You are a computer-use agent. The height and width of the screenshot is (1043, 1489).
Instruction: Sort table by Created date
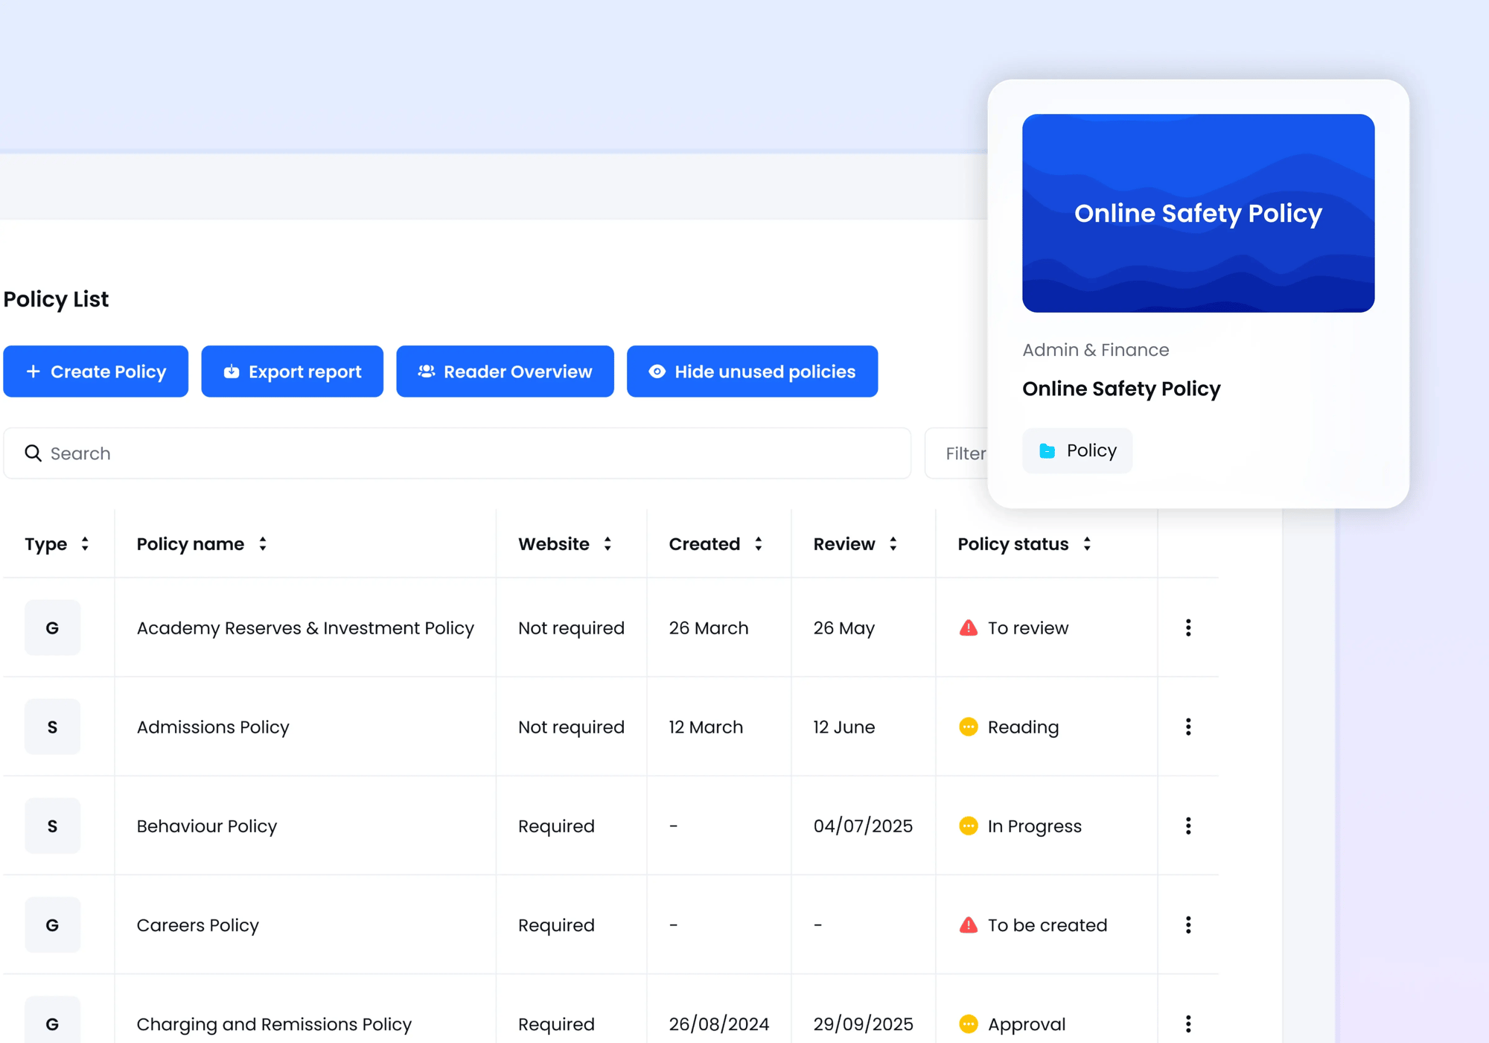758,544
